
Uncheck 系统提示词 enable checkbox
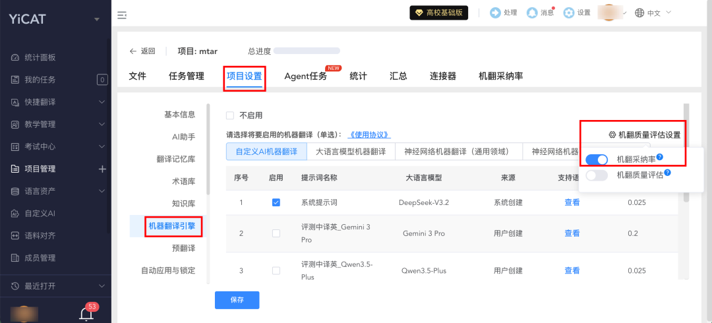[276, 202]
